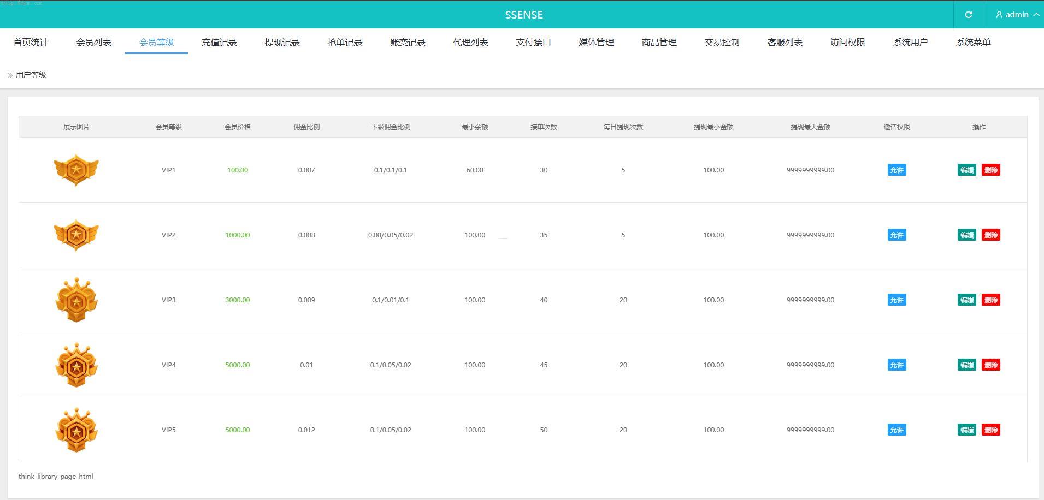The height and width of the screenshot is (500, 1044).
Task: Open the 交易控制 menu
Action: click(722, 42)
